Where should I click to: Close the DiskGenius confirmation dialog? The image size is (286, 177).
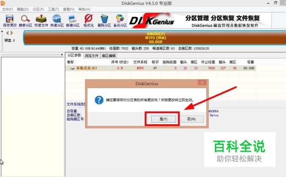(x=202, y=82)
